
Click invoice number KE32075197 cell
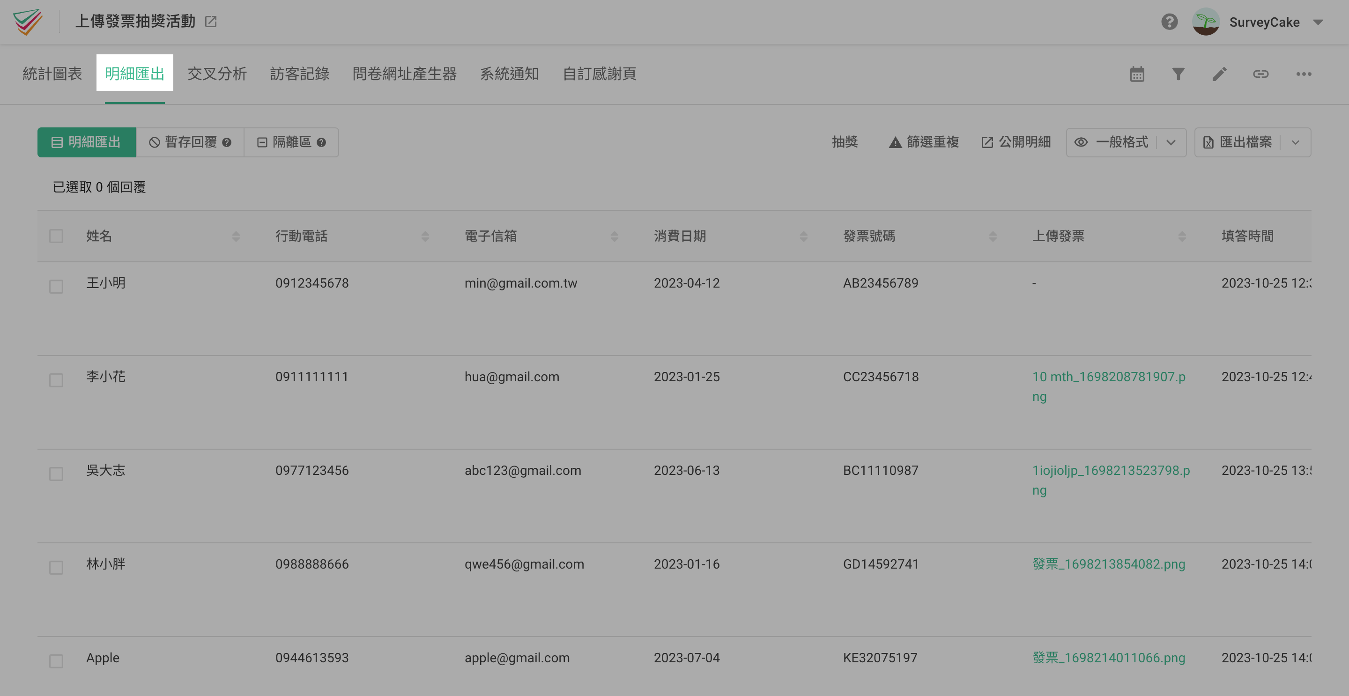(880, 658)
